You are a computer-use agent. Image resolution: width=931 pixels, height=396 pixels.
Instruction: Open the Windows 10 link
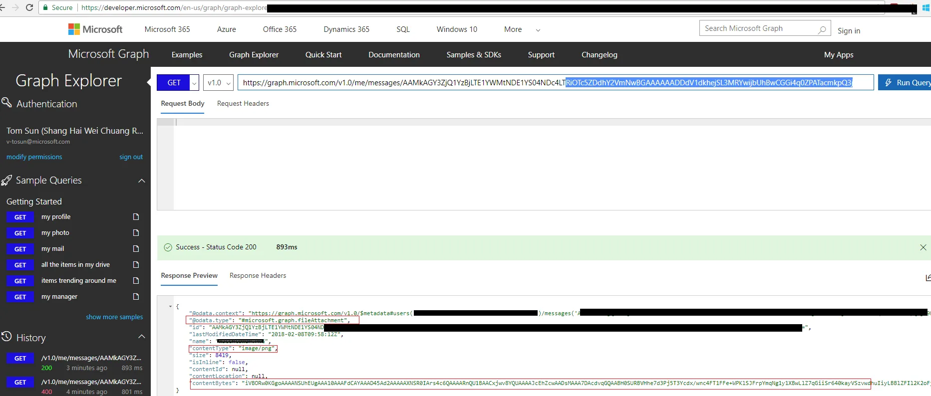point(457,29)
